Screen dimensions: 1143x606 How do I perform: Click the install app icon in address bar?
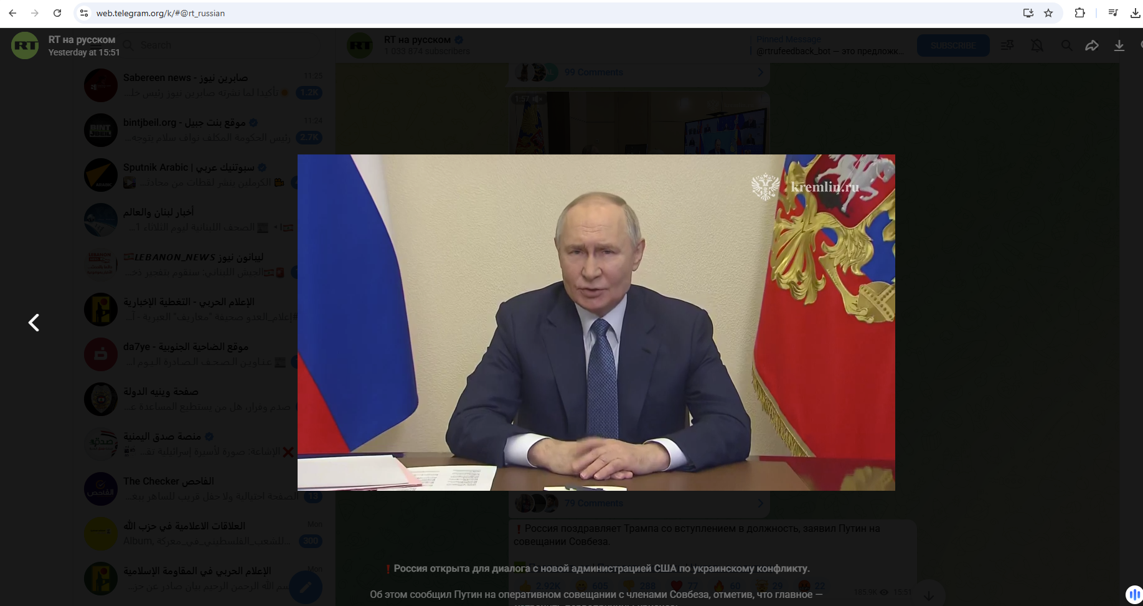(1028, 13)
